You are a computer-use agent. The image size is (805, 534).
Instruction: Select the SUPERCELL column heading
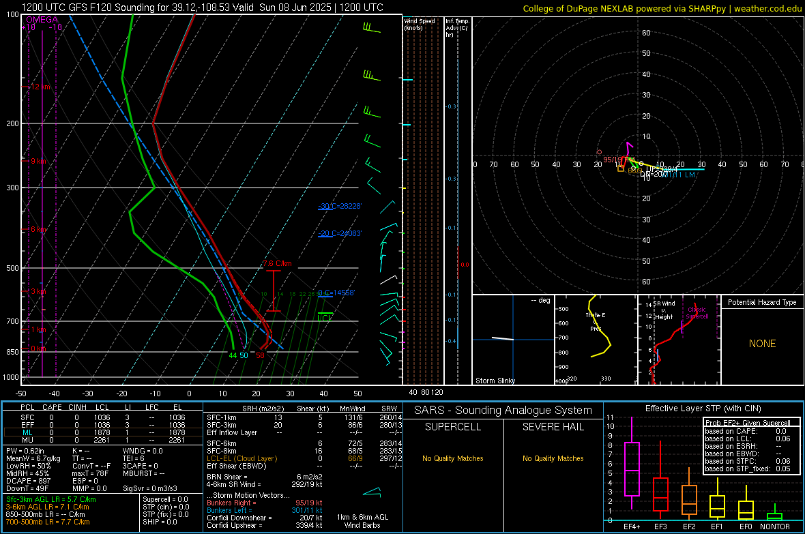point(453,427)
